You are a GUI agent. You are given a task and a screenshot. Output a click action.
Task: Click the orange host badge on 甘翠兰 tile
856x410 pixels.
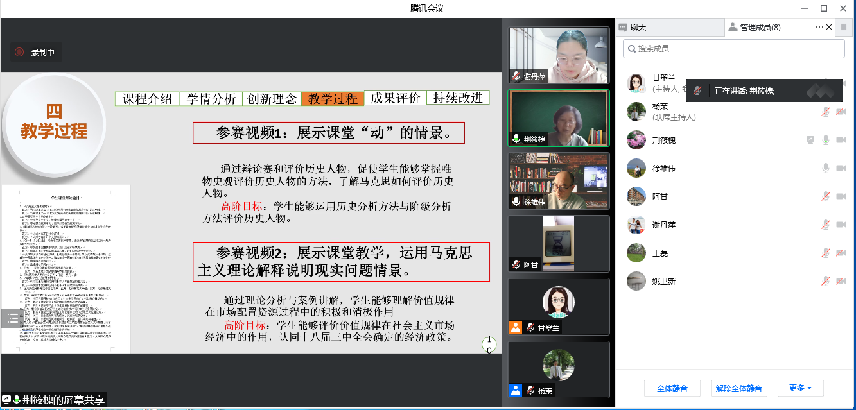515,327
